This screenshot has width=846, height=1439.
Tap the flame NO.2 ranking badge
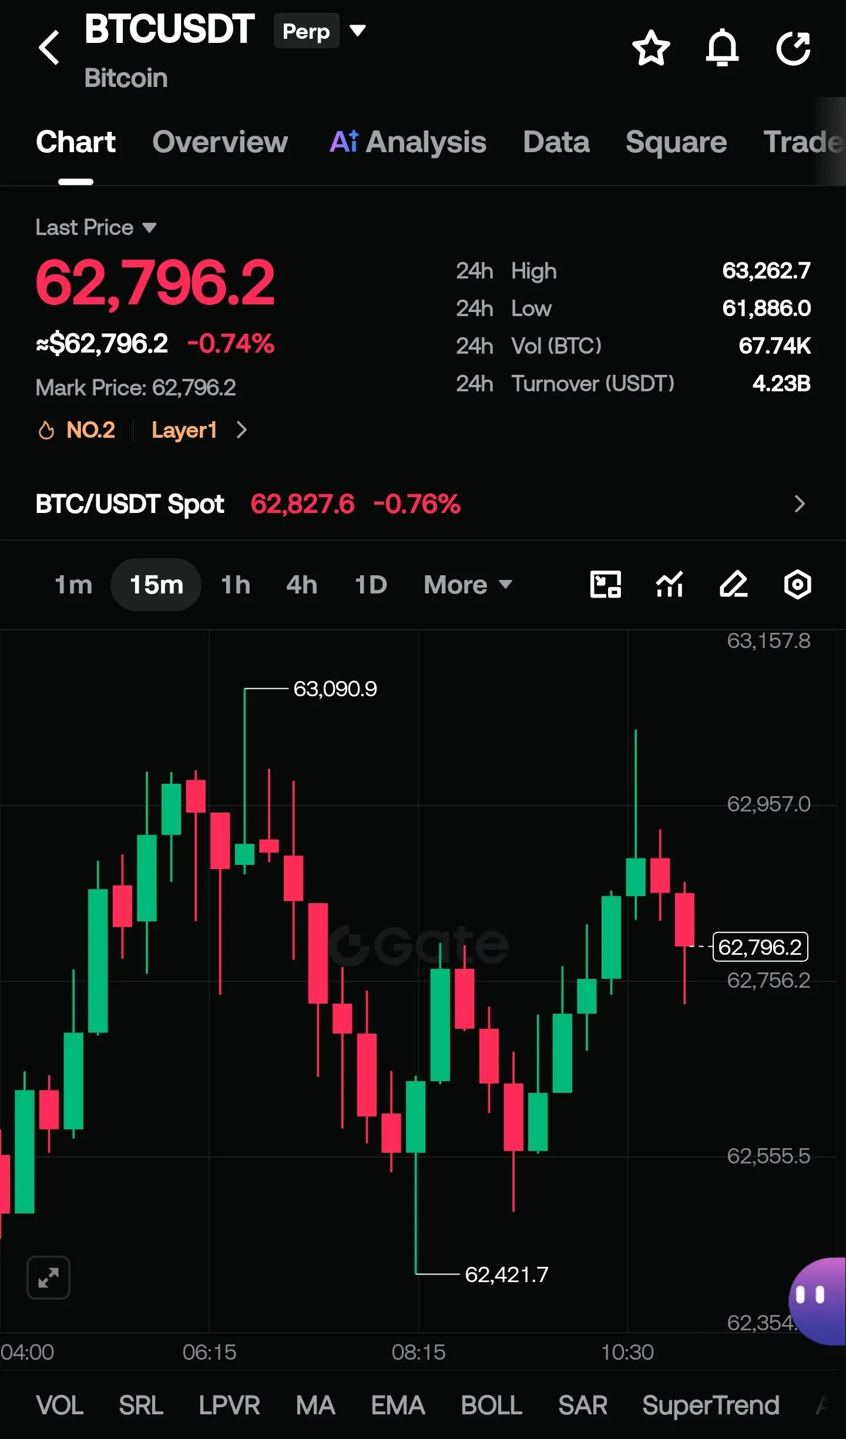pos(77,430)
